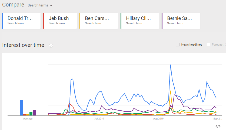Open the Search terms dropdown
Image resolution: width=226 pixels, height=130 pixels.
pos(40,5)
